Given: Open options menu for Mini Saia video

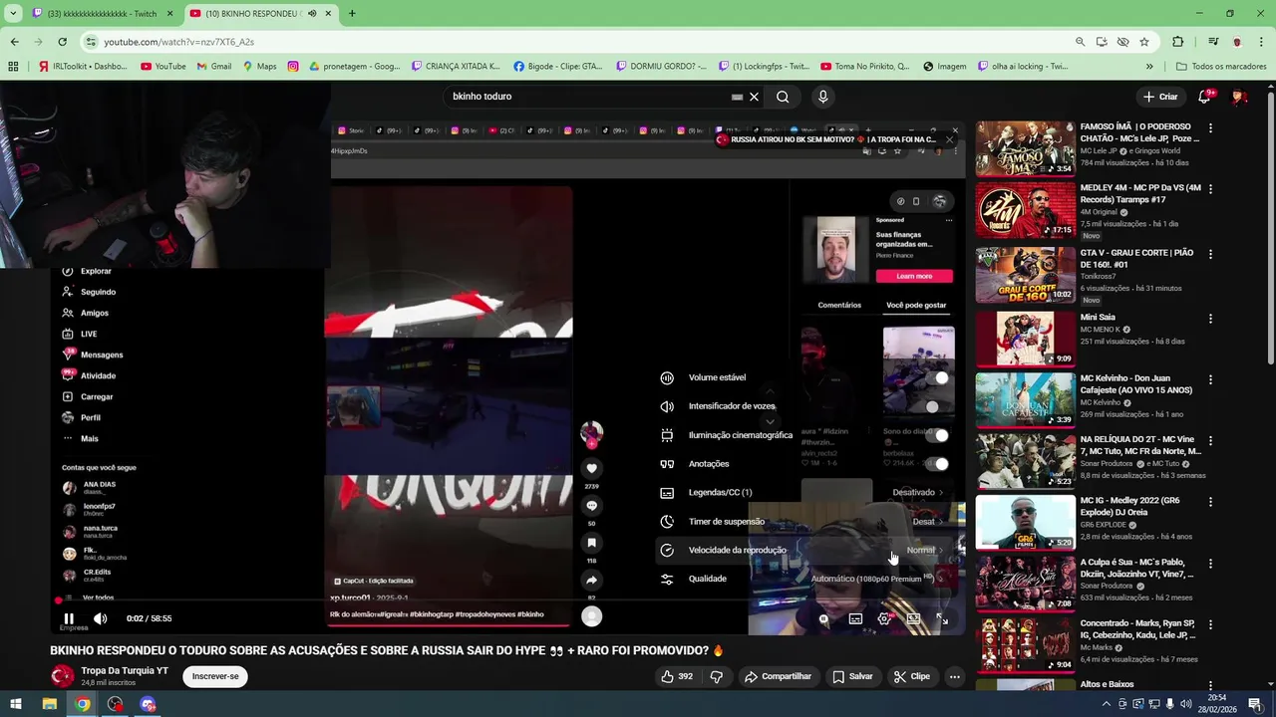Looking at the screenshot, I should pos(1210,319).
